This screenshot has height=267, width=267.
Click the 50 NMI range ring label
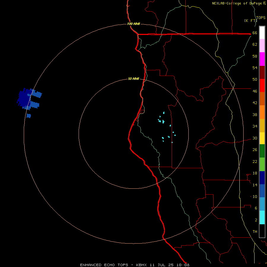pyautogui.click(x=133, y=79)
